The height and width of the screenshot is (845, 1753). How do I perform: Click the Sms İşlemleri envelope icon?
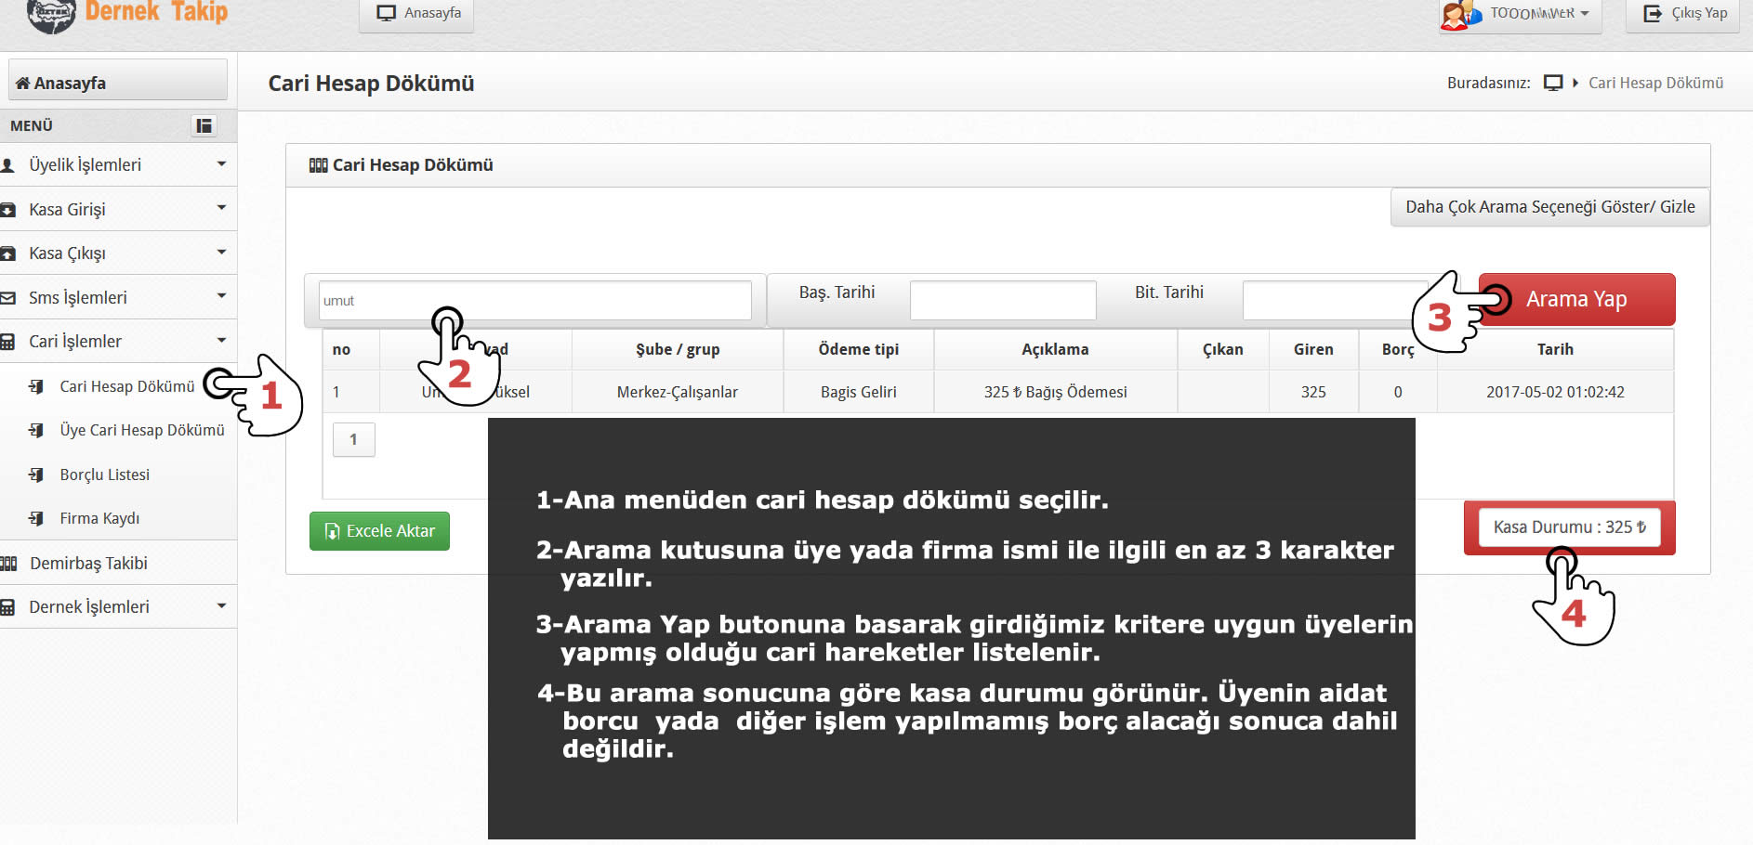(x=8, y=298)
